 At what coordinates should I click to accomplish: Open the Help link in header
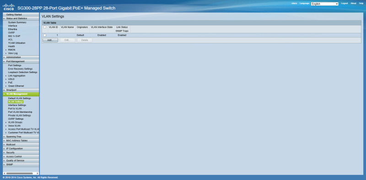pos(361,4)
